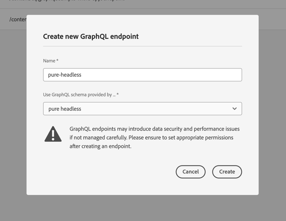The image size is (286, 221).
Task: Click the divider line under the dialog title
Action: (143, 46)
